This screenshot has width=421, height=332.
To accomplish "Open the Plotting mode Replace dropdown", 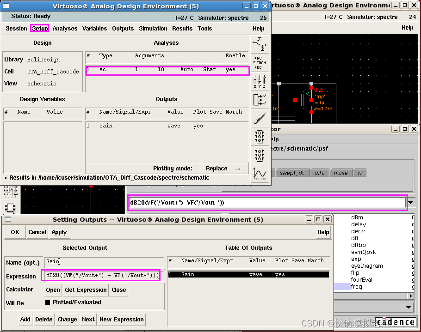I will [x=221, y=169].
